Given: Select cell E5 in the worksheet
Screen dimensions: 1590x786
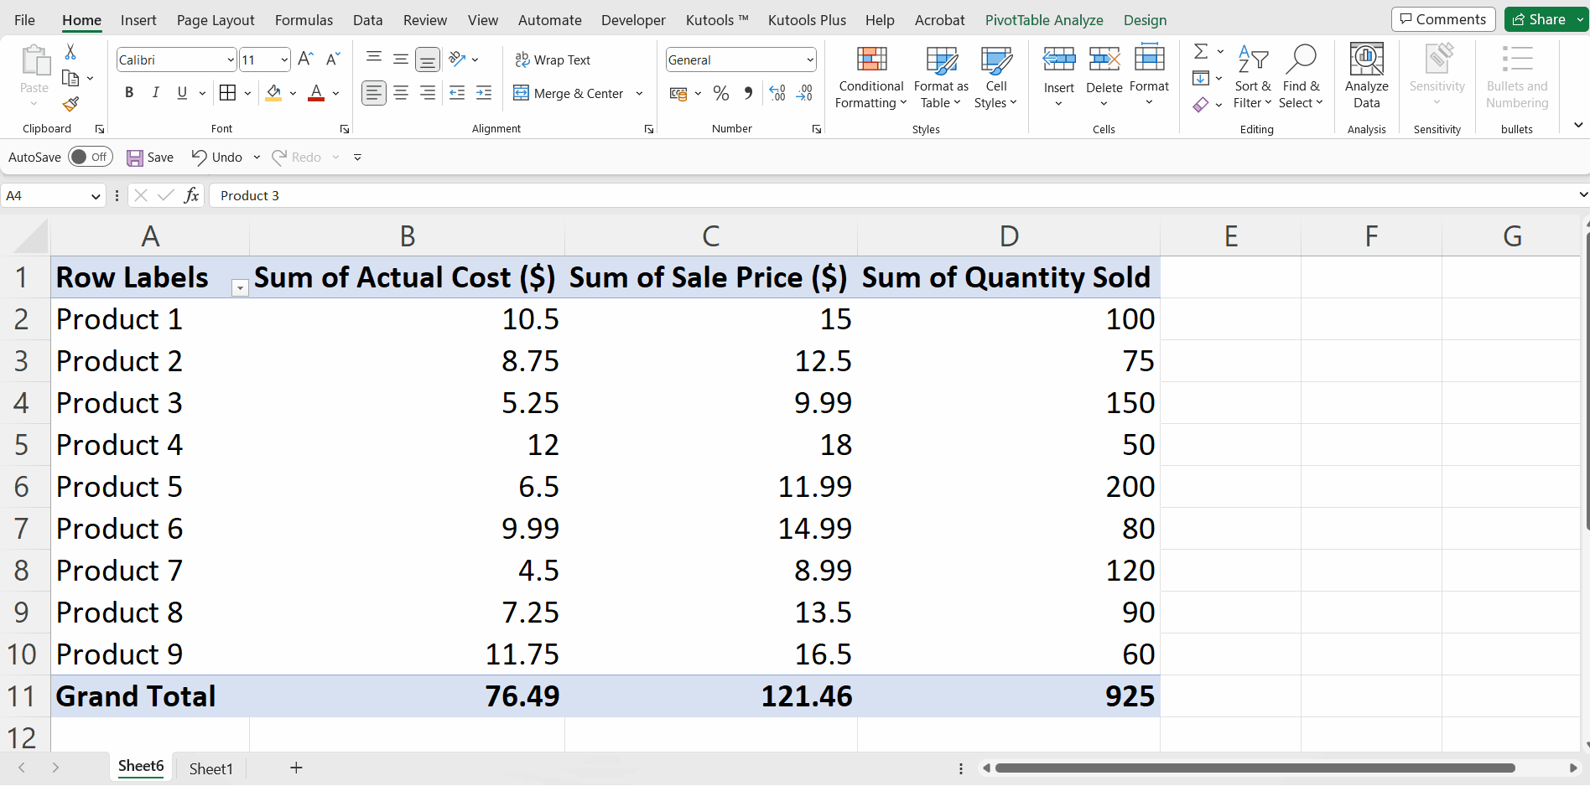Looking at the screenshot, I should click(1230, 444).
